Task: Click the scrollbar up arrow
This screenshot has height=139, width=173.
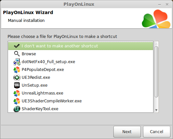Action: (156, 44)
